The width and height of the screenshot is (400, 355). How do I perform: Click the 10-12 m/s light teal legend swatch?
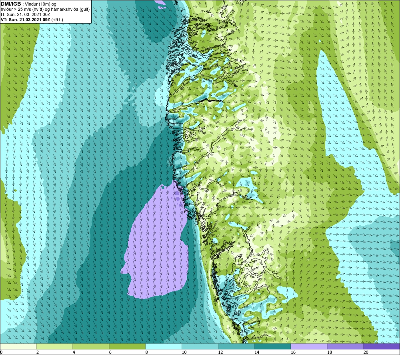click(x=200, y=346)
